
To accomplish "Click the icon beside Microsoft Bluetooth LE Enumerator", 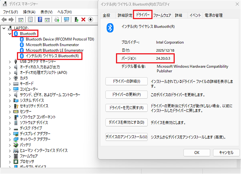I will (x=22, y=50).
